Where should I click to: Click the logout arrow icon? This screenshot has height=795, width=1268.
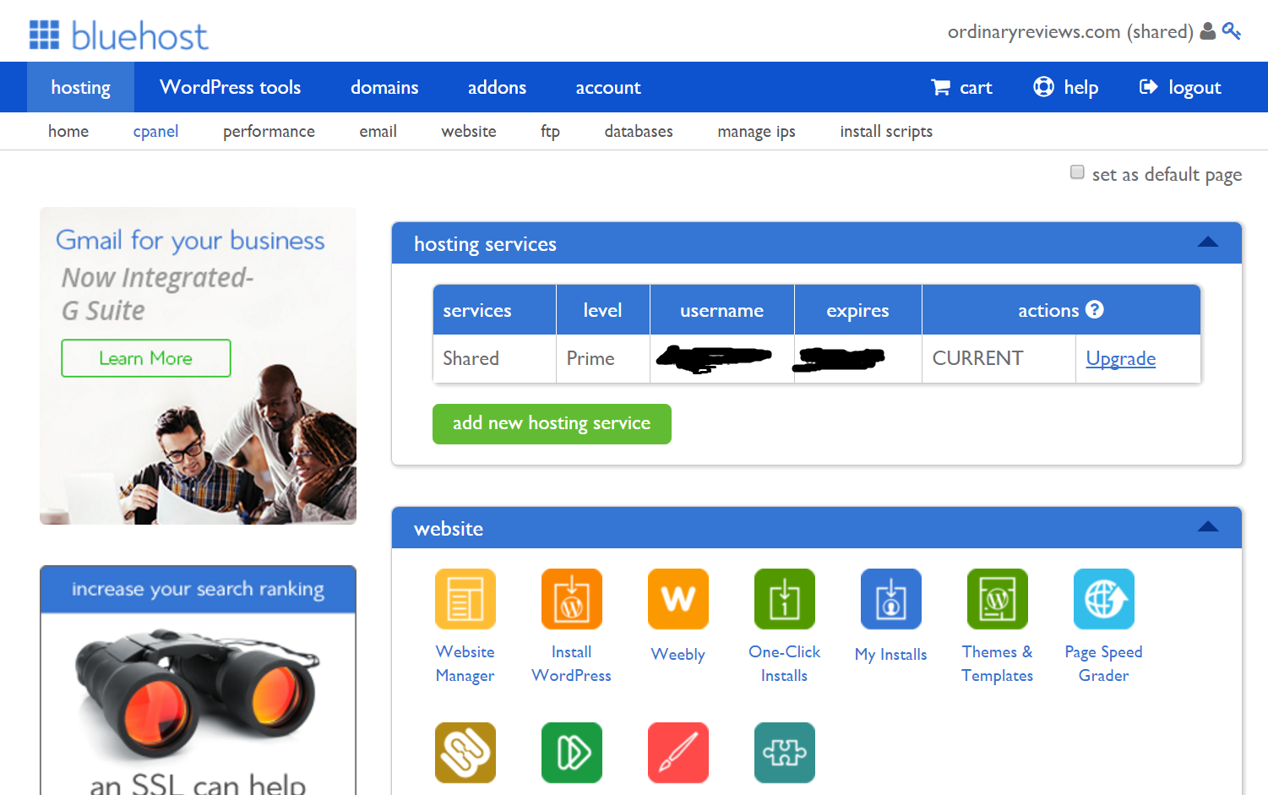coord(1148,87)
